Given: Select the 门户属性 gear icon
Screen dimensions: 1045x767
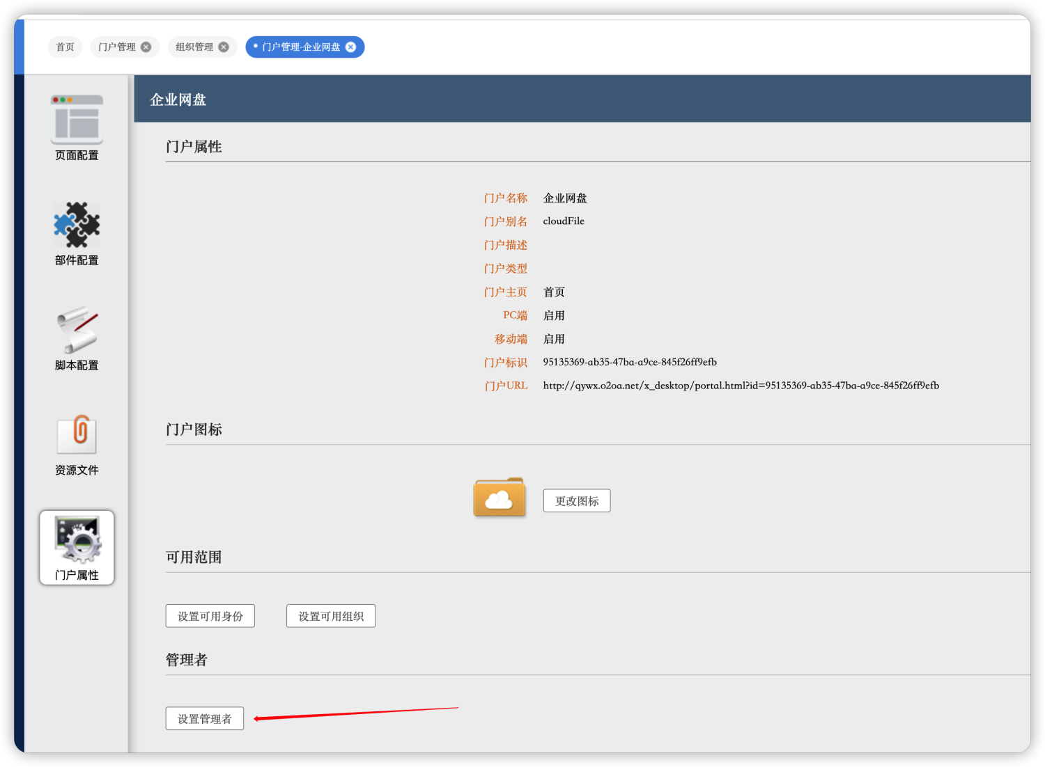Looking at the screenshot, I should coord(77,540).
